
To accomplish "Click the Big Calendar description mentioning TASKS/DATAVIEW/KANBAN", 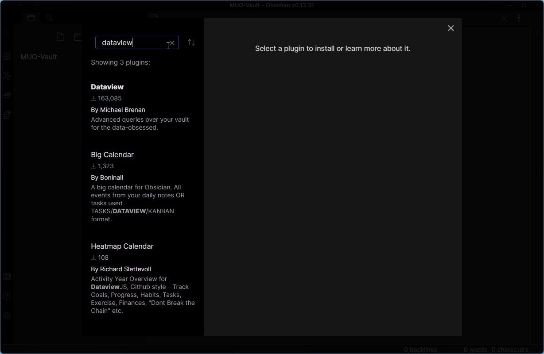I will tap(138, 203).
